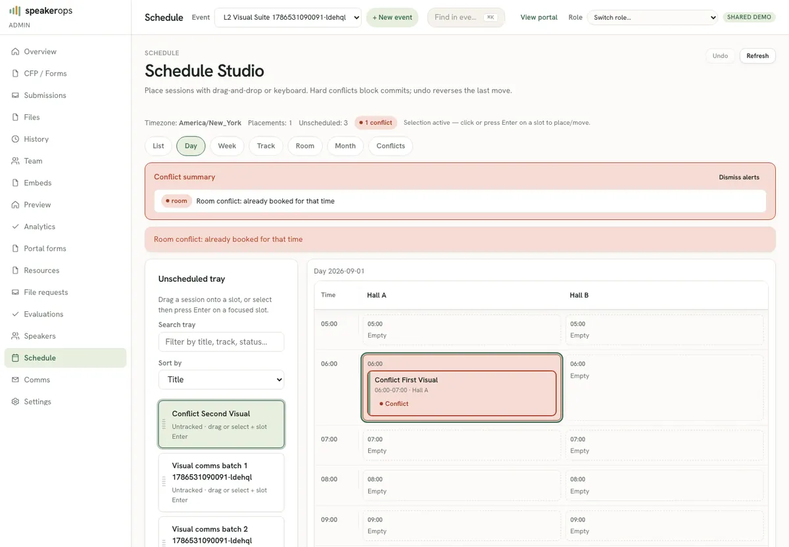
Task: Create a new event with + New event
Action: (393, 17)
